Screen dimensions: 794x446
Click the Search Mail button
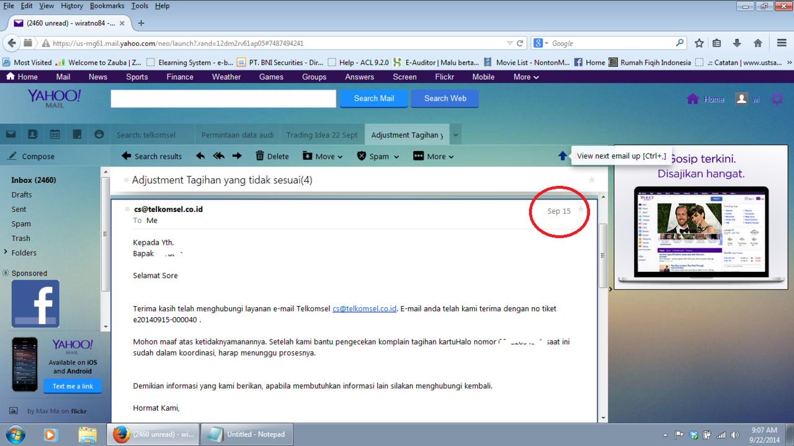coord(373,98)
